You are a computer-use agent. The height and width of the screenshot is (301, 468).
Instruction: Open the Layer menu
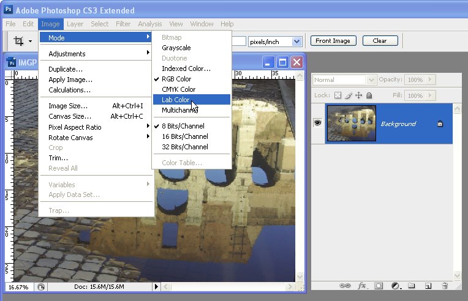click(x=75, y=24)
